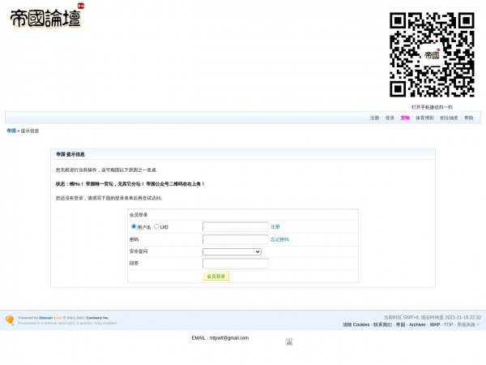The width and height of the screenshot is (486, 365).
Task: Expand the 界面风格 style menu
Action: pyautogui.click(x=468, y=324)
